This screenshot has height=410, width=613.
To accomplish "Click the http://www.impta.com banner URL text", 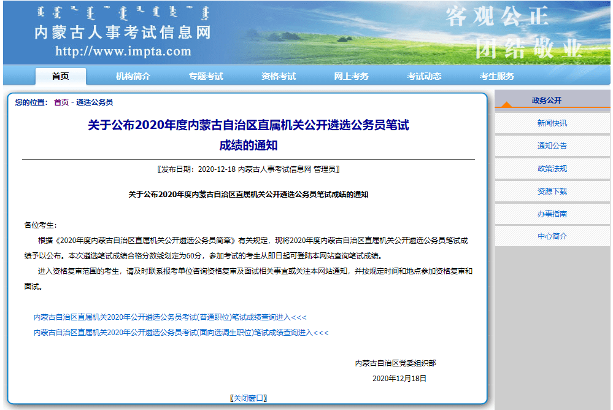I will pyautogui.click(x=123, y=52).
